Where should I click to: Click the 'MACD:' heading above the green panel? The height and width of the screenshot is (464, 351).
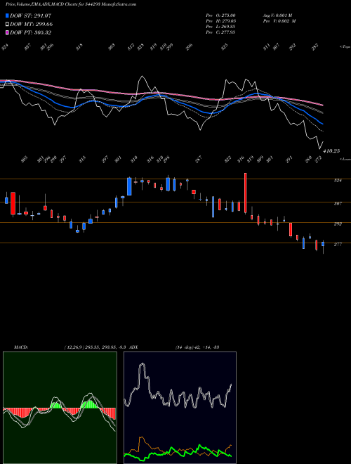pyautogui.click(x=21, y=347)
